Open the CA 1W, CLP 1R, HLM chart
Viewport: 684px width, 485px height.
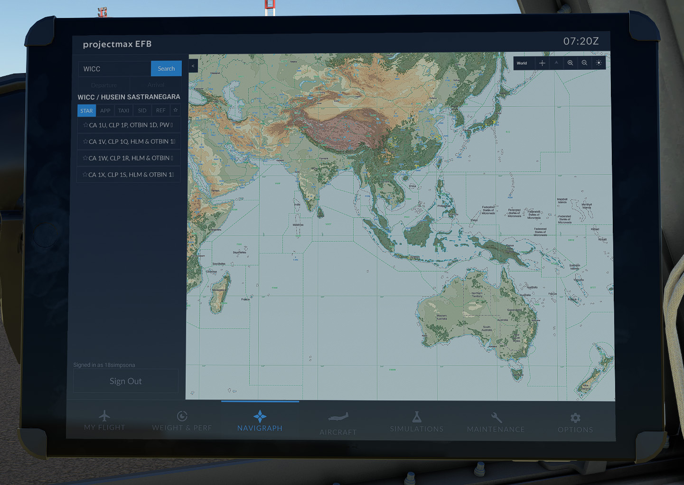[x=129, y=158]
